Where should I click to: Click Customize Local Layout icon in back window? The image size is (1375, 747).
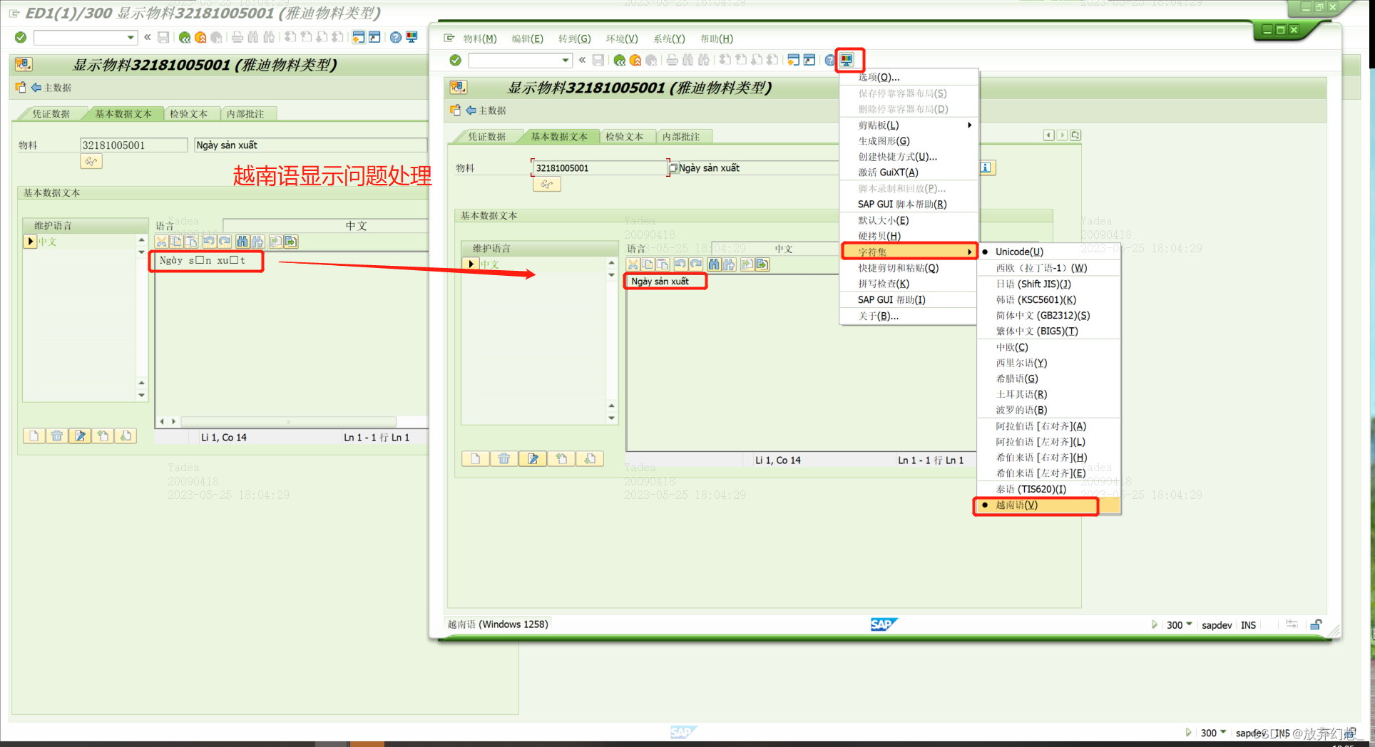click(412, 37)
